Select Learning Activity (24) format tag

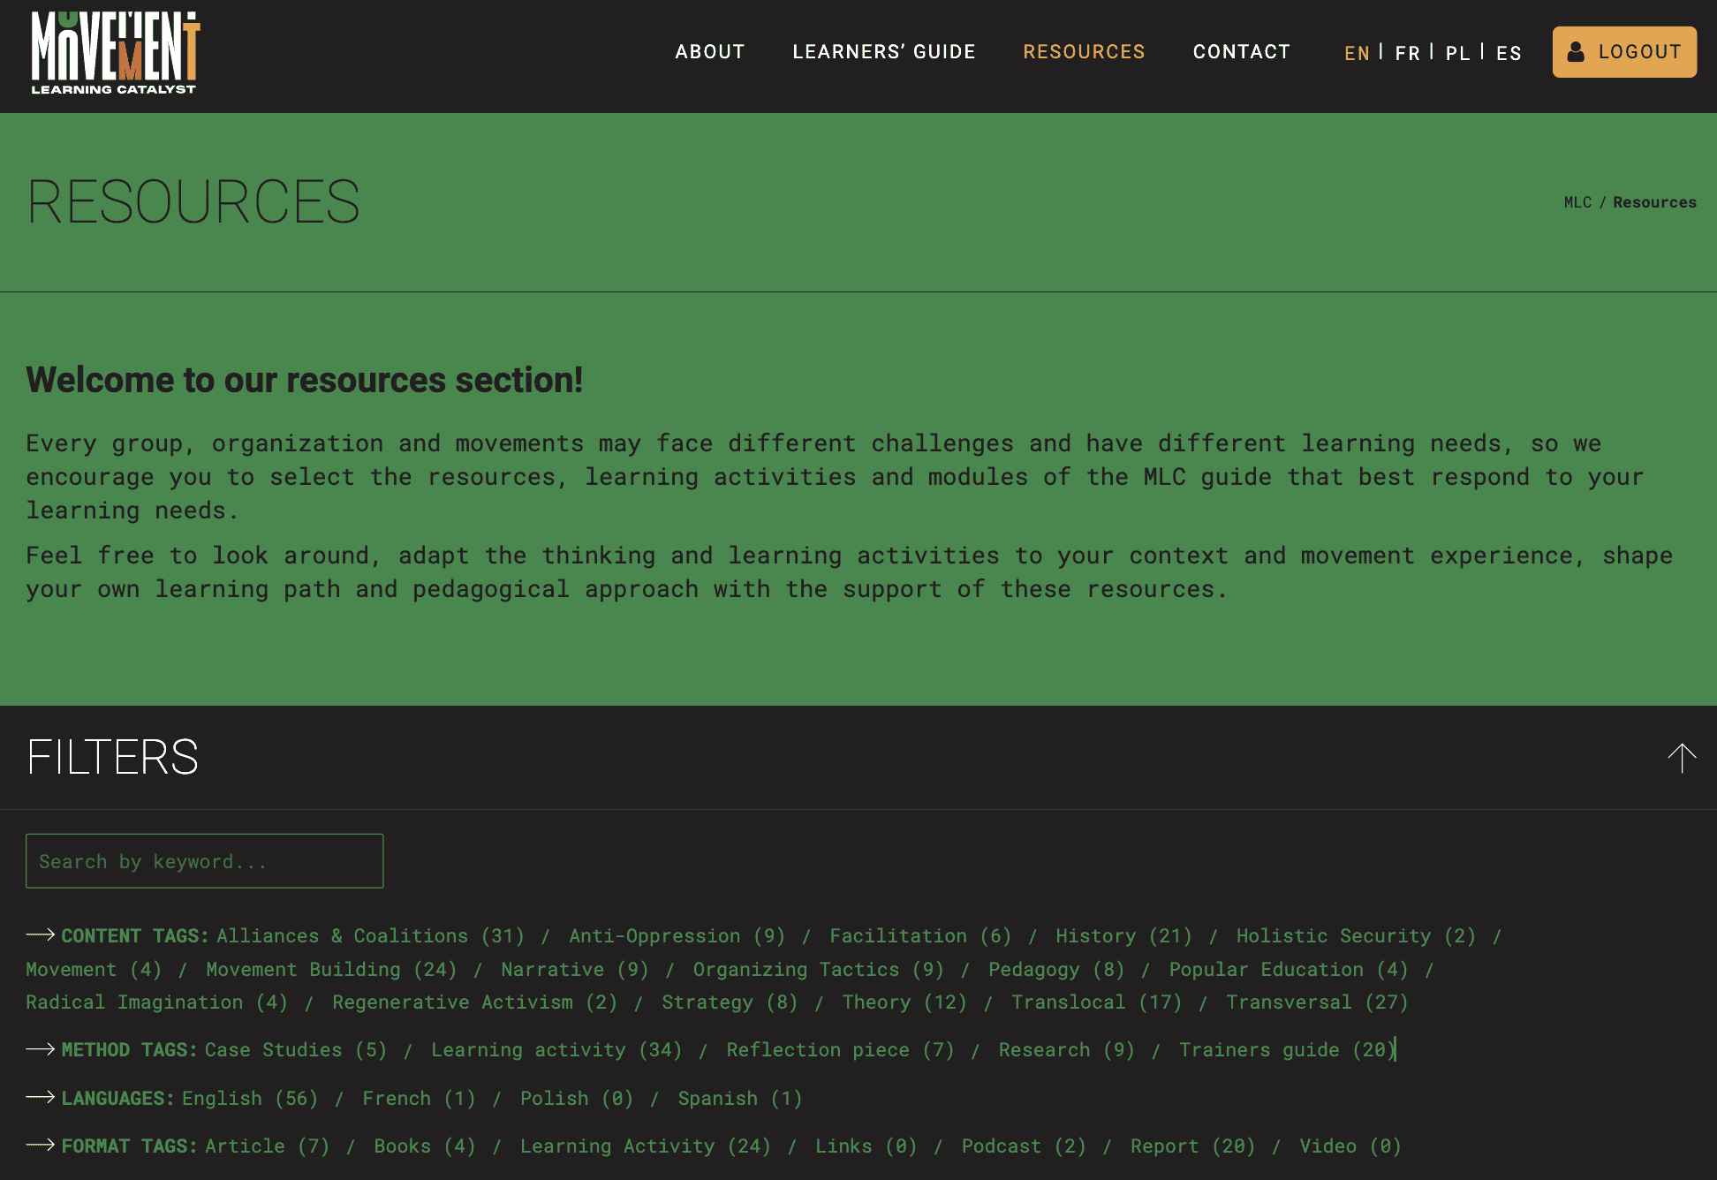[x=646, y=1146]
